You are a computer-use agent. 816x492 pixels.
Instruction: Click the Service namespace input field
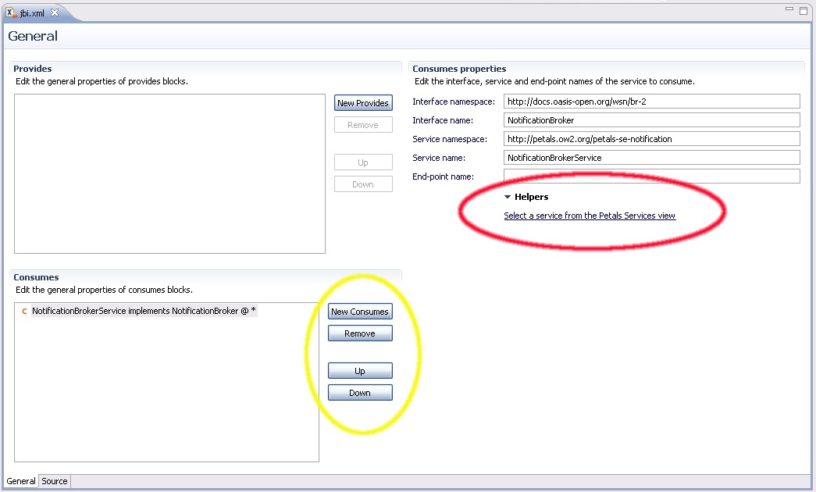(651, 139)
